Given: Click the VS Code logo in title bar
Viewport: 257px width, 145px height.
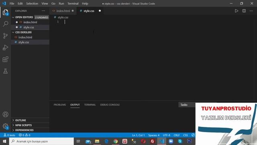Looking at the screenshot, I should point(4,4).
